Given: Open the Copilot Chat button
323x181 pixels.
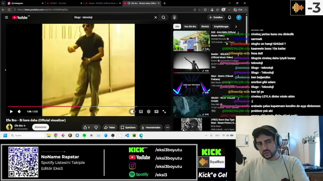Looking at the screenshot, I should (238, 10).
